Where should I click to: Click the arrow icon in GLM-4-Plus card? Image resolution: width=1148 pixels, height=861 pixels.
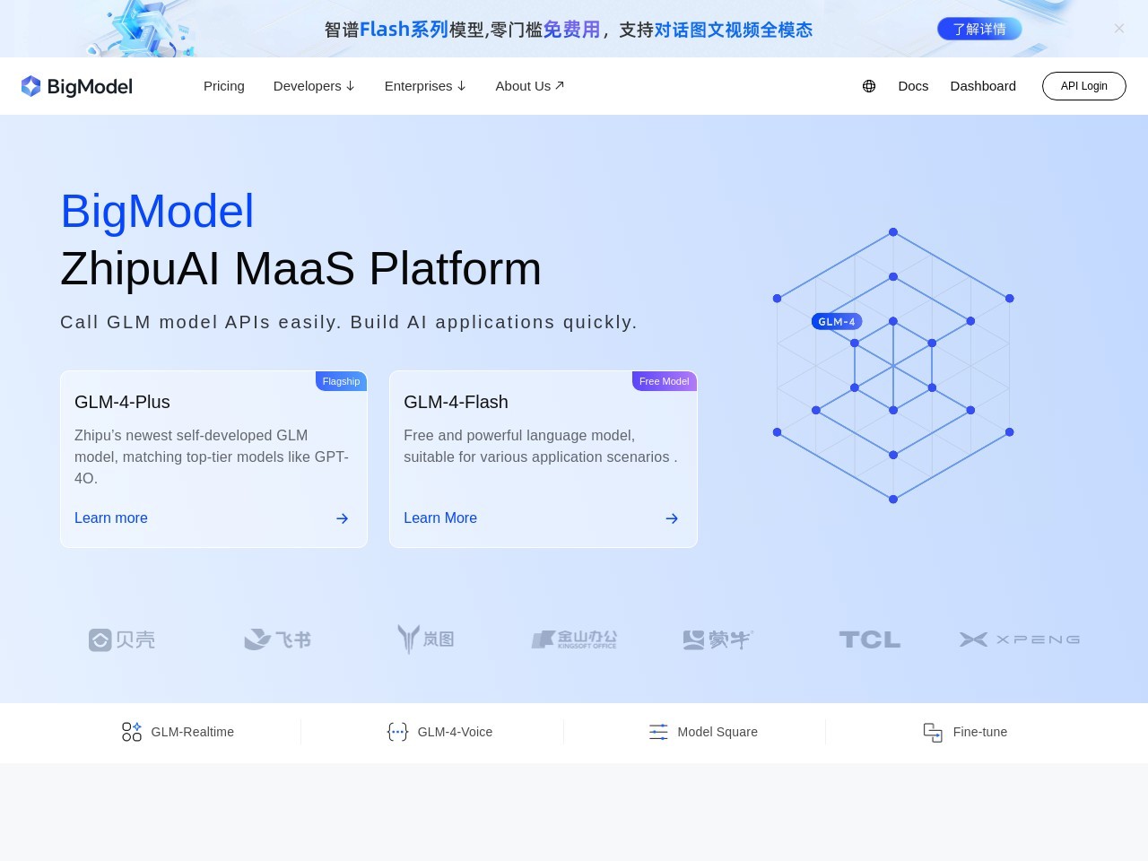[342, 518]
